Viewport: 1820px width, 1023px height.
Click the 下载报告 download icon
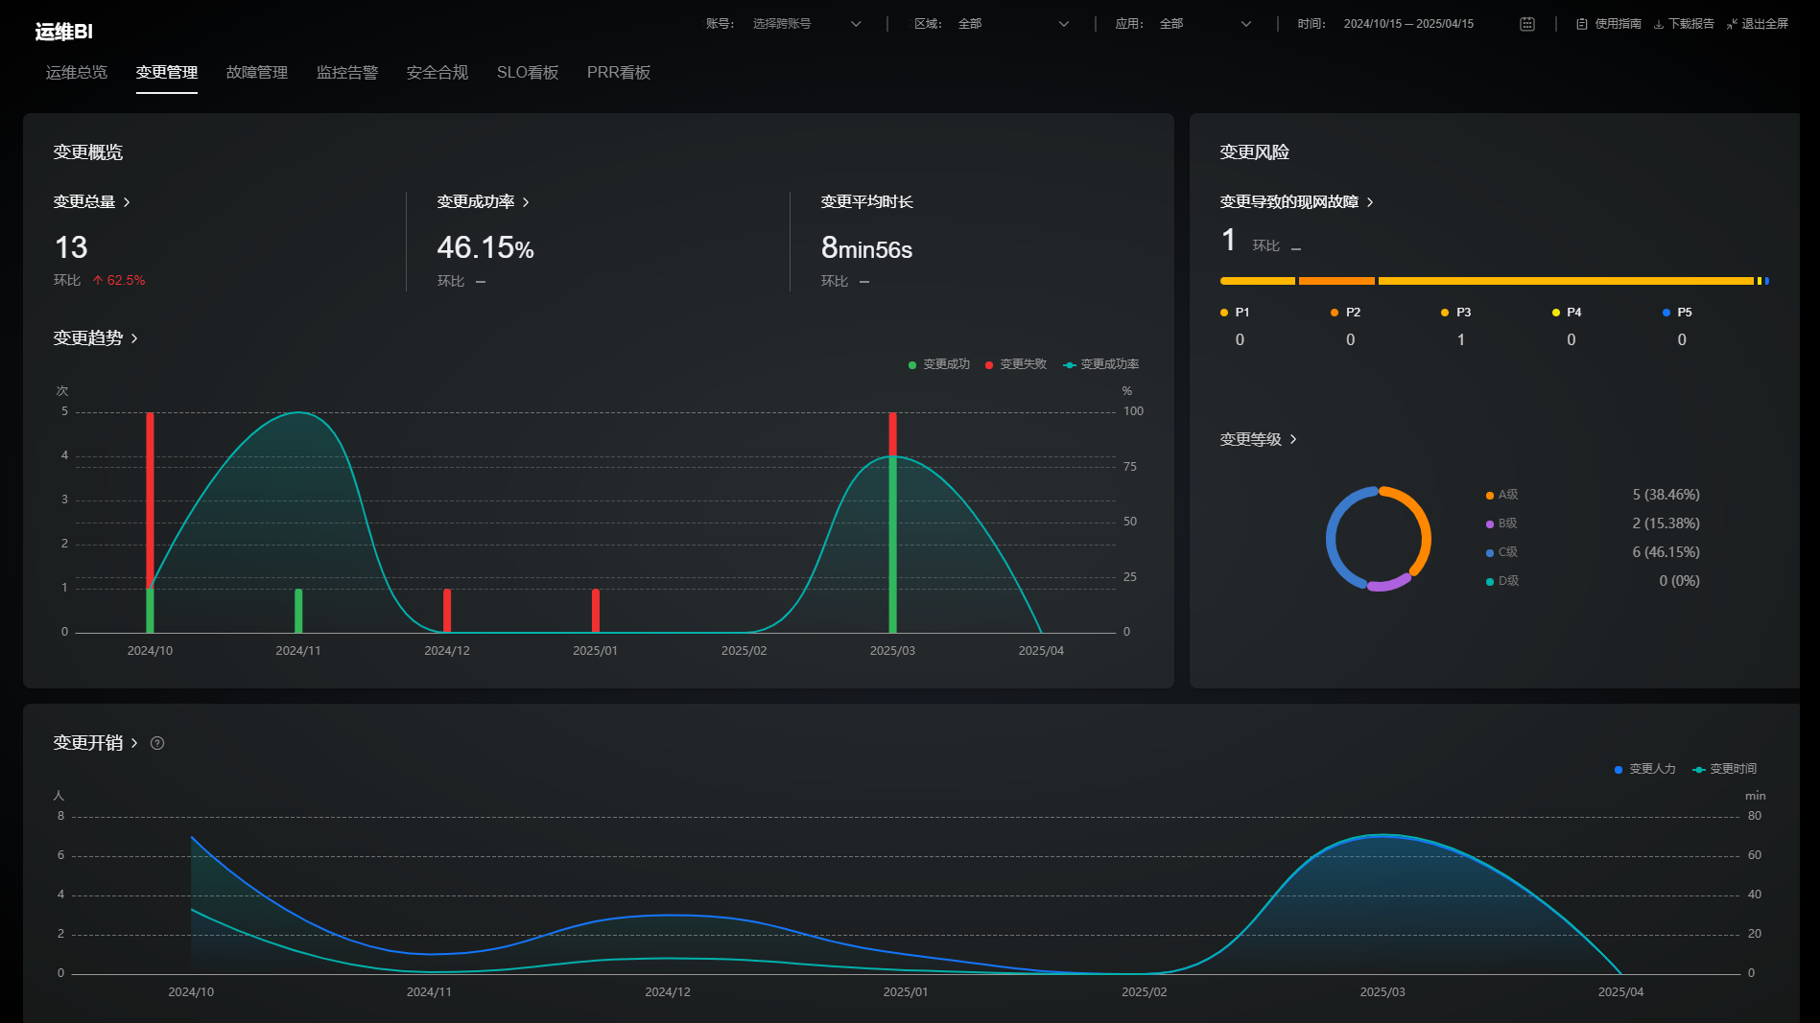[x=1659, y=24]
